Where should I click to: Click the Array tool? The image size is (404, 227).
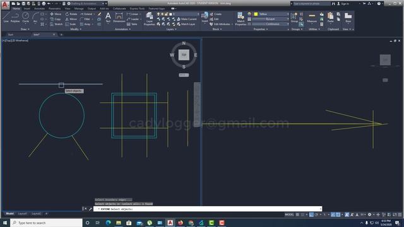tap(85, 24)
